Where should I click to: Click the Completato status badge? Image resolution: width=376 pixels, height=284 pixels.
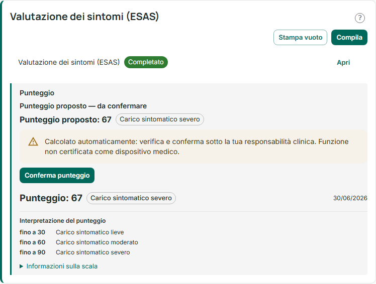coord(146,62)
